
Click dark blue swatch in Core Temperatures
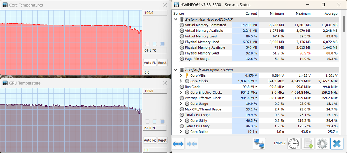point(162,44)
